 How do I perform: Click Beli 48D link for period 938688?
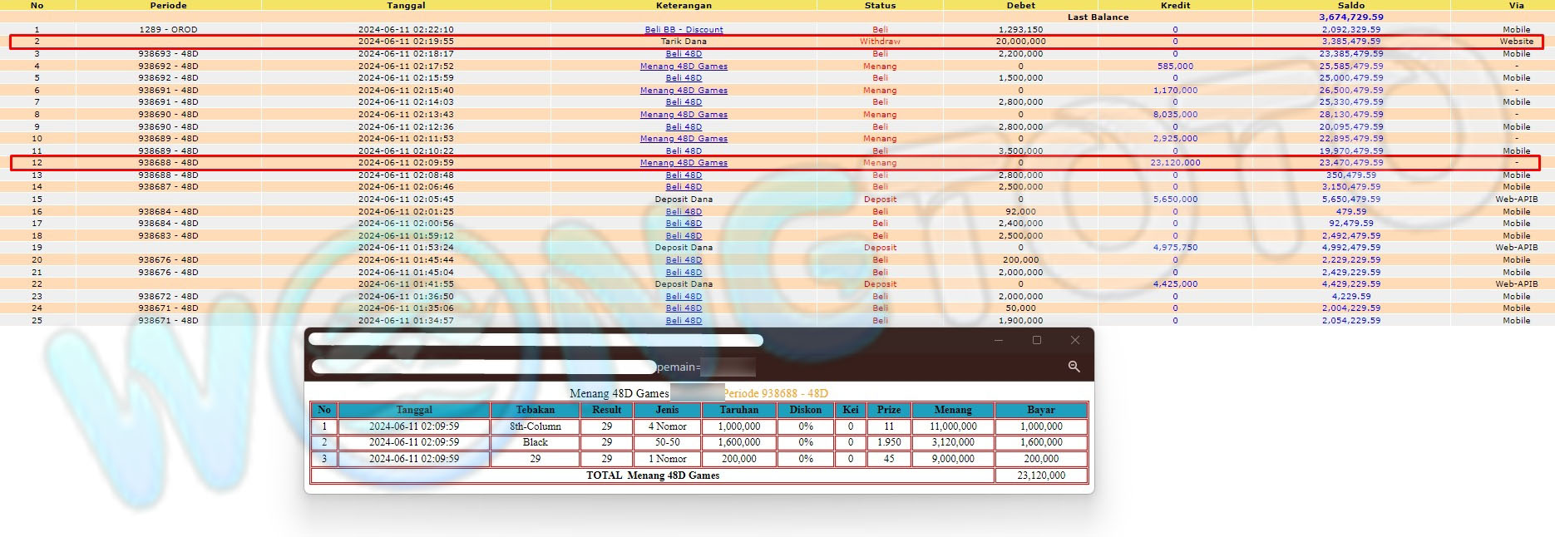(x=684, y=175)
